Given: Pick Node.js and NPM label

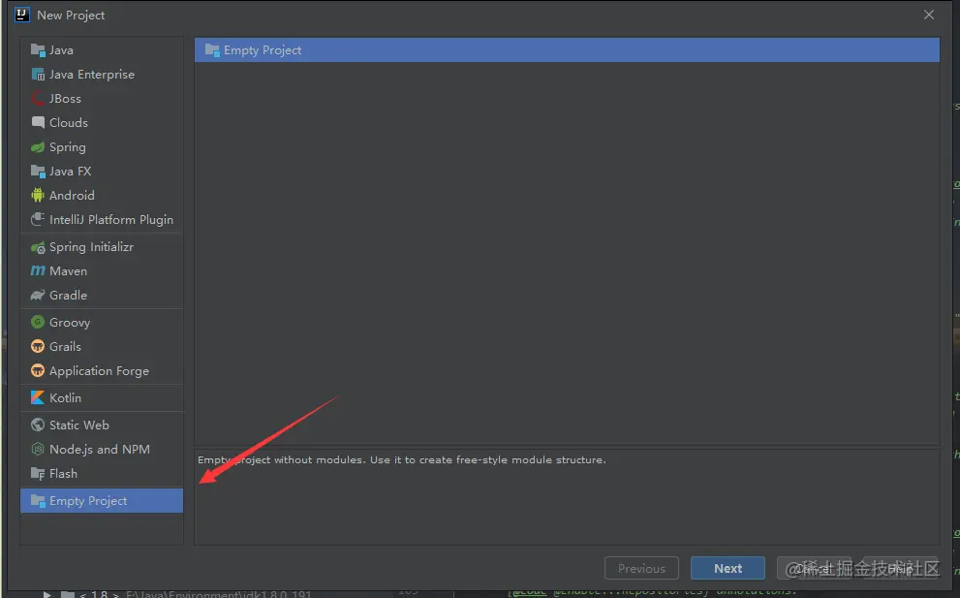Looking at the screenshot, I should (x=100, y=449).
